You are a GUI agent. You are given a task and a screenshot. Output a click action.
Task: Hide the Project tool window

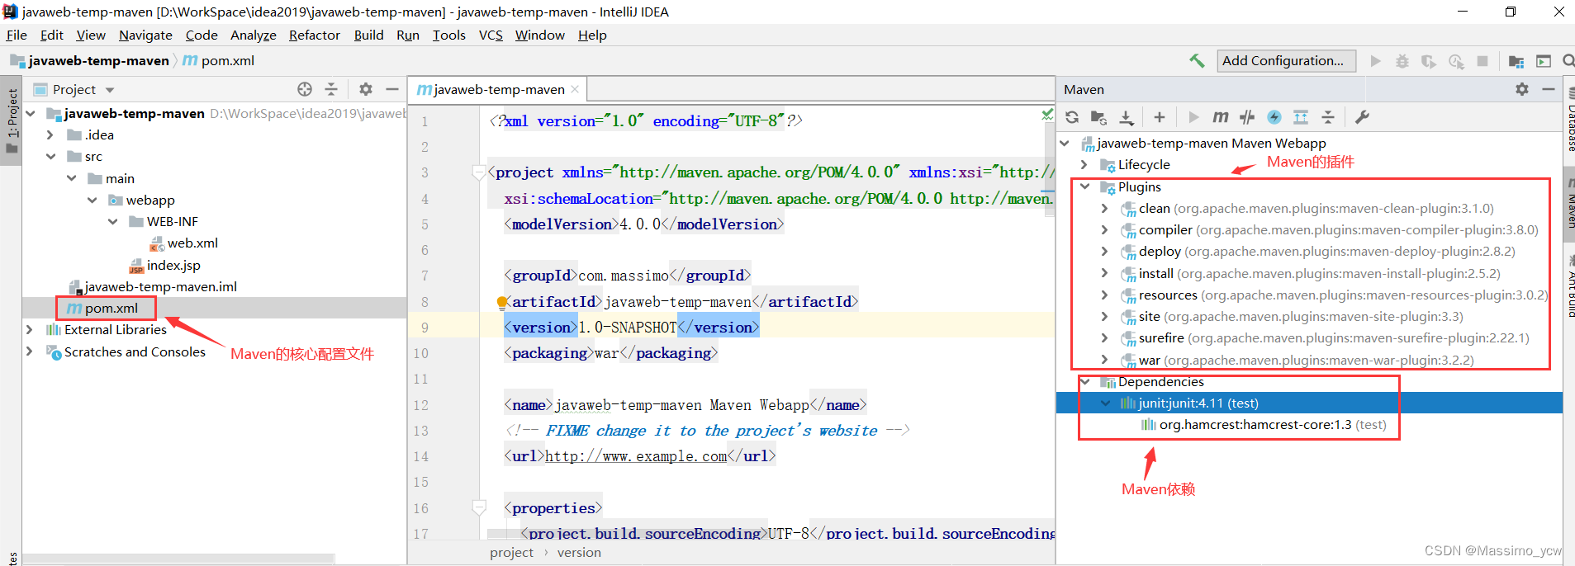(x=392, y=89)
